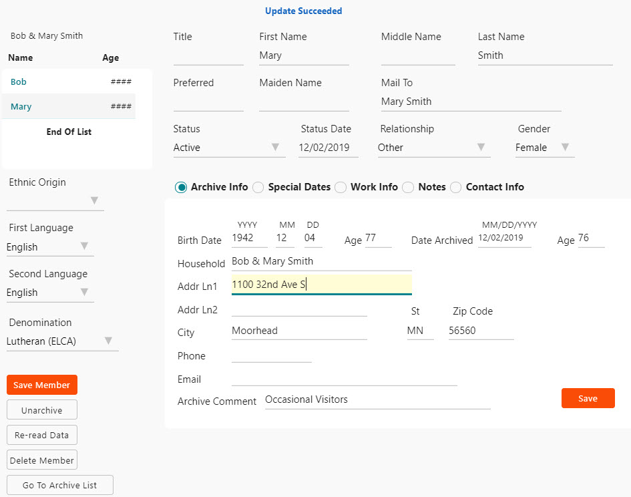Edit the Last Name field containing Smith

pos(546,56)
